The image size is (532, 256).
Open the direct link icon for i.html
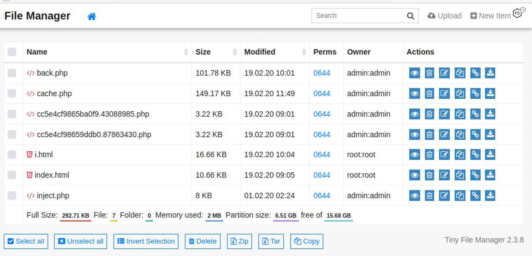pyautogui.click(x=474, y=154)
